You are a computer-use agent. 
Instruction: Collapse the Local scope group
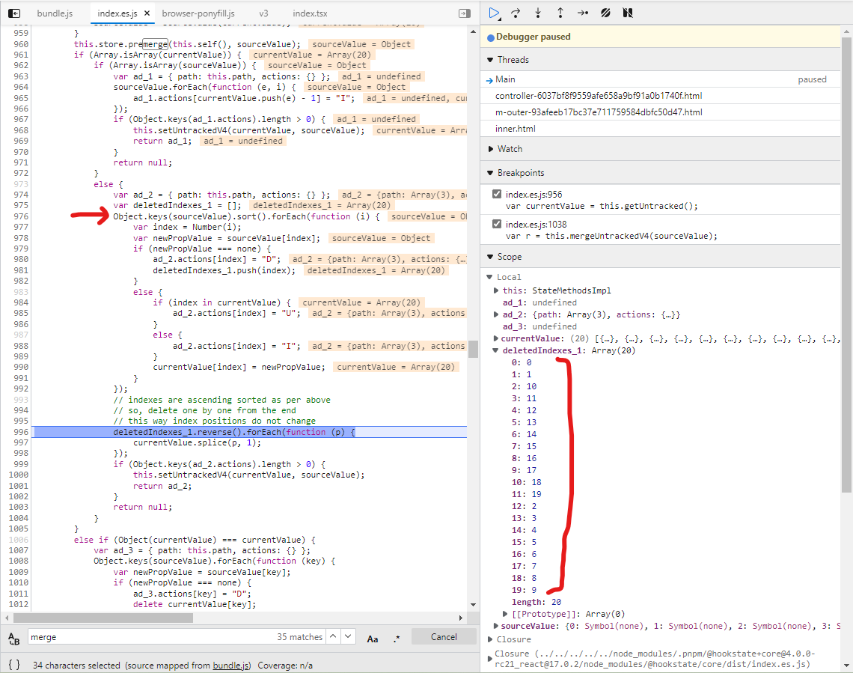click(x=489, y=277)
